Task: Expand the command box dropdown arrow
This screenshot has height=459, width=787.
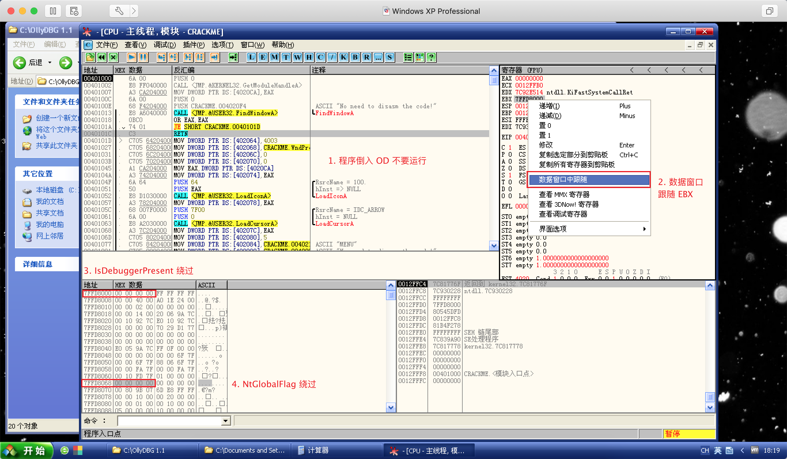Action: [226, 421]
